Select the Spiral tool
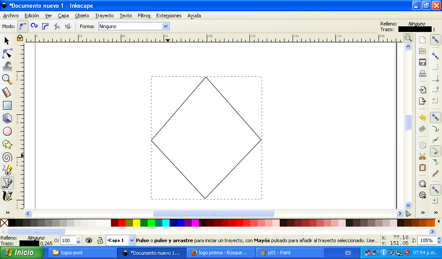442x259 pixels. click(7, 157)
